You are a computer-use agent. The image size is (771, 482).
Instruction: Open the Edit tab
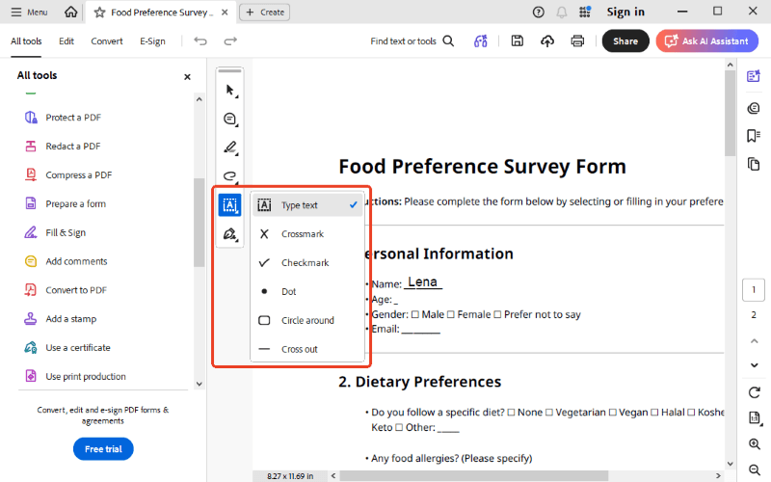point(66,41)
